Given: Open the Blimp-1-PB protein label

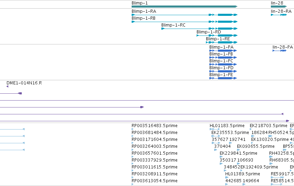Looking at the screenshot, I should tap(221, 54).
